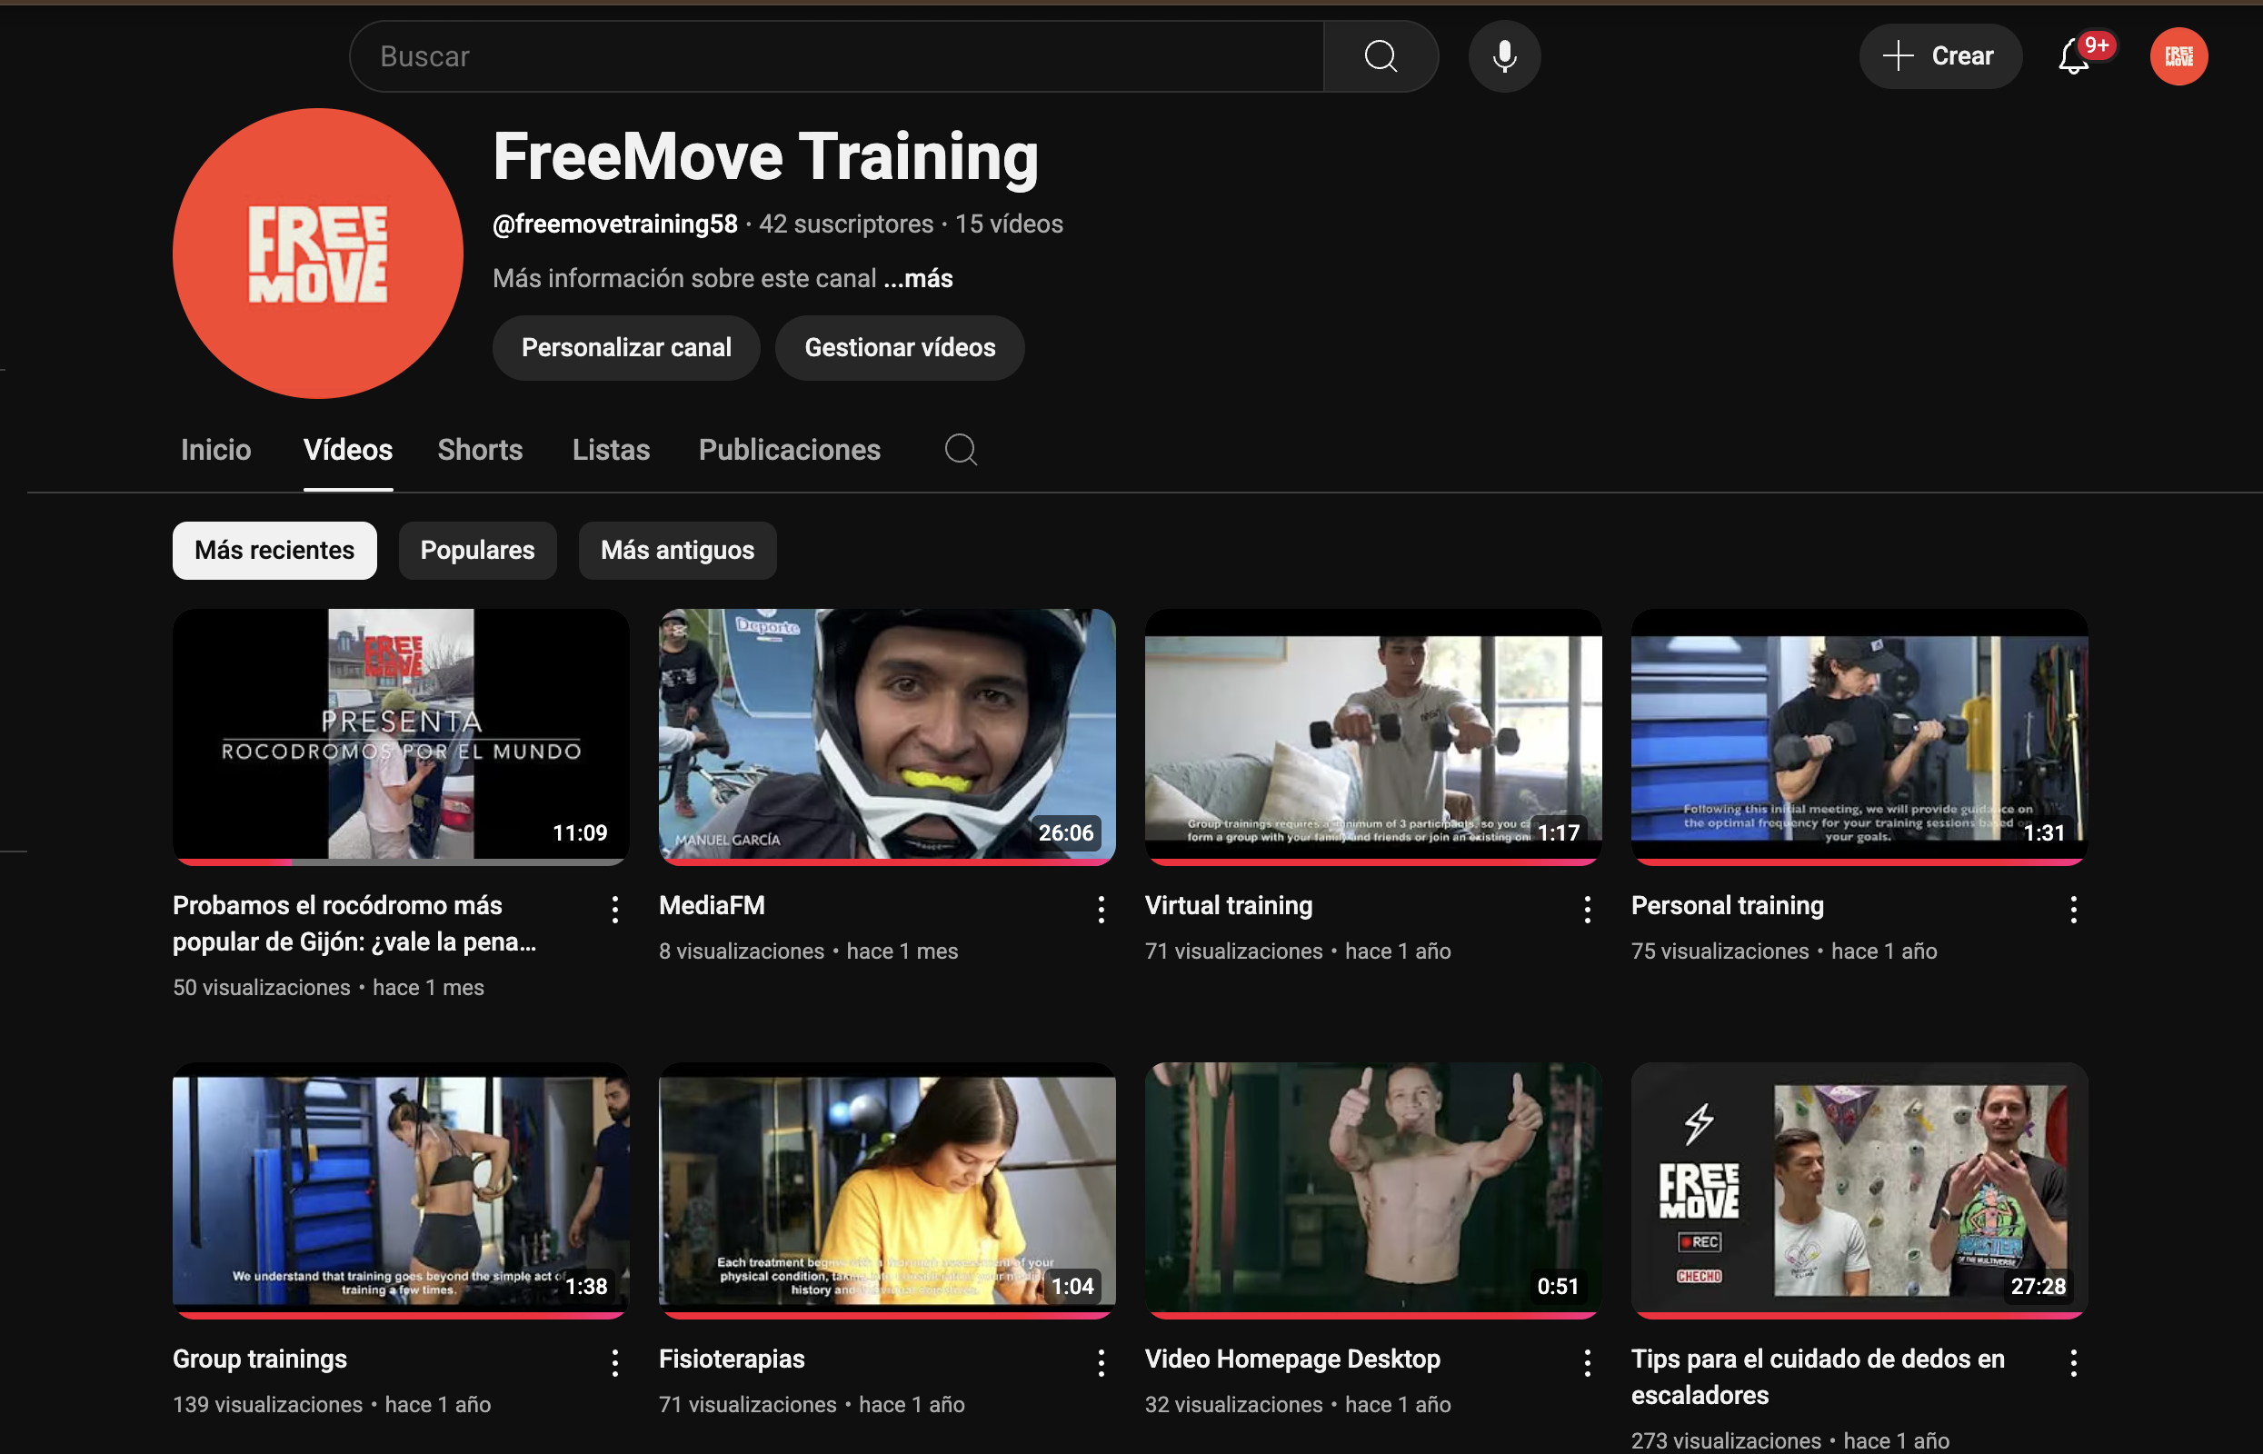Click the search magnifier button in the top bar

point(1381,56)
